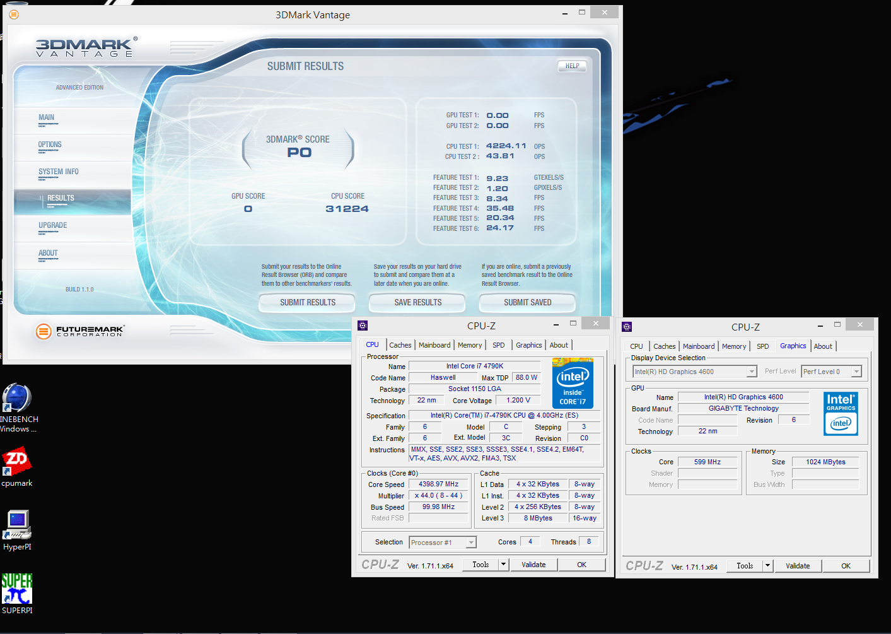Viewport: 891px width, 634px height.
Task: Click the 3DMark Vantage title bar icon
Action: click(13, 14)
